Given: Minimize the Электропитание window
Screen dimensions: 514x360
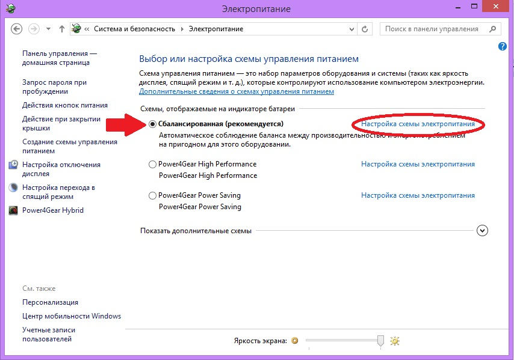Looking at the screenshot, I should point(458,7).
